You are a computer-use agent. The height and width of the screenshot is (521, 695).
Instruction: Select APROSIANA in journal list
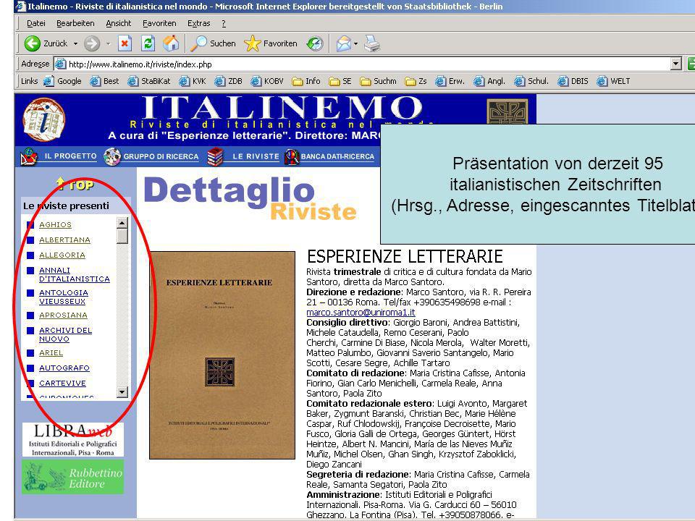click(64, 315)
